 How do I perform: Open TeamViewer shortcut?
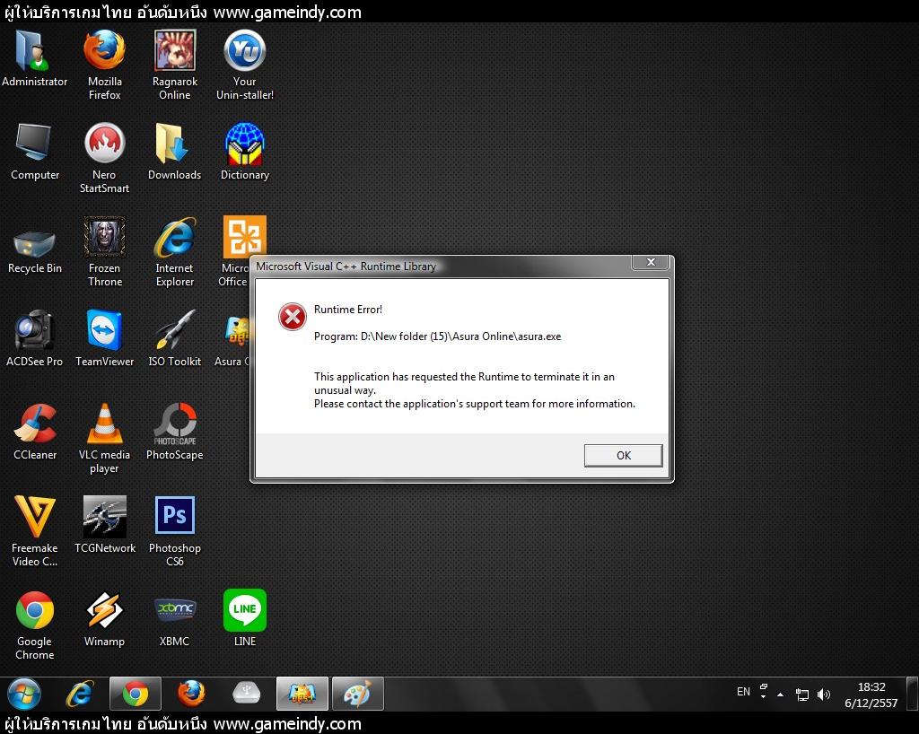[104, 338]
